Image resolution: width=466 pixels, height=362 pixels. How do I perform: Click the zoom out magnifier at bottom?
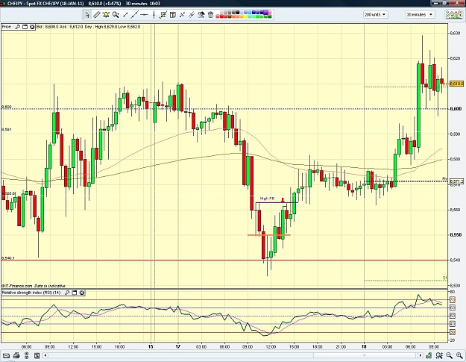449,355
